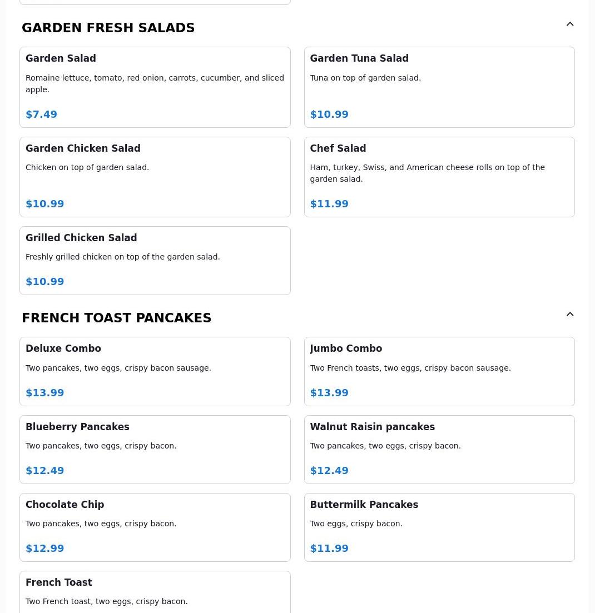This screenshot has width=595, height=613.
Task: Click the $7.49 Garden Salad price
Action: pos(41,114)
